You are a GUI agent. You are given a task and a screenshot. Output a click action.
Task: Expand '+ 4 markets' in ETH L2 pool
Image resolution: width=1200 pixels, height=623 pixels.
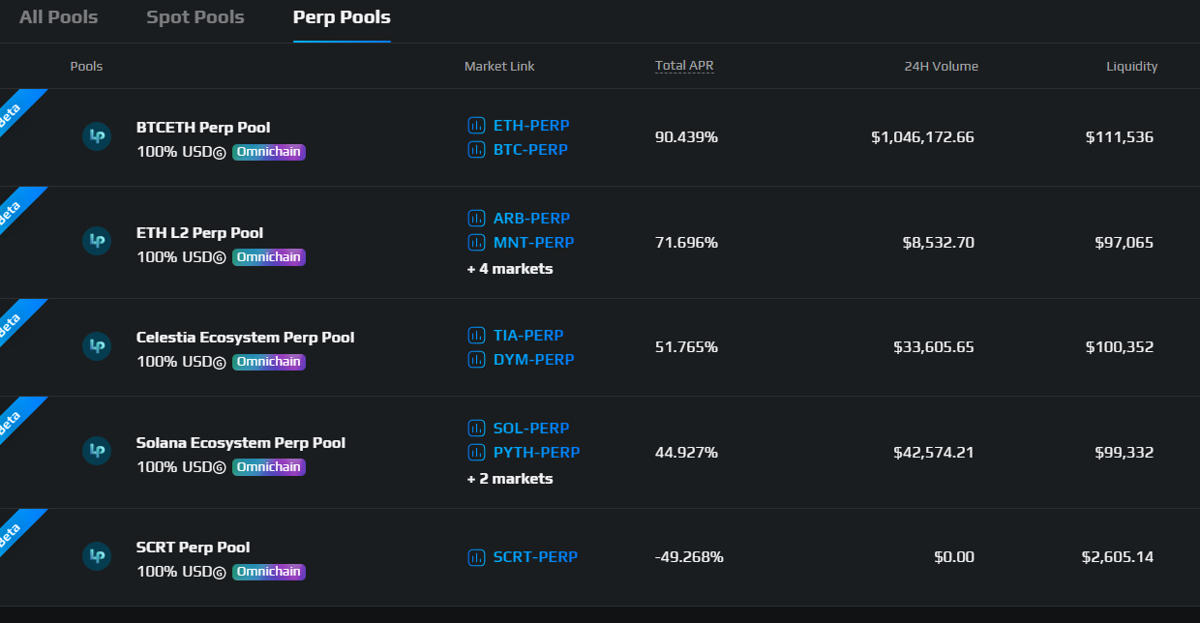click(x=510, y=269)
